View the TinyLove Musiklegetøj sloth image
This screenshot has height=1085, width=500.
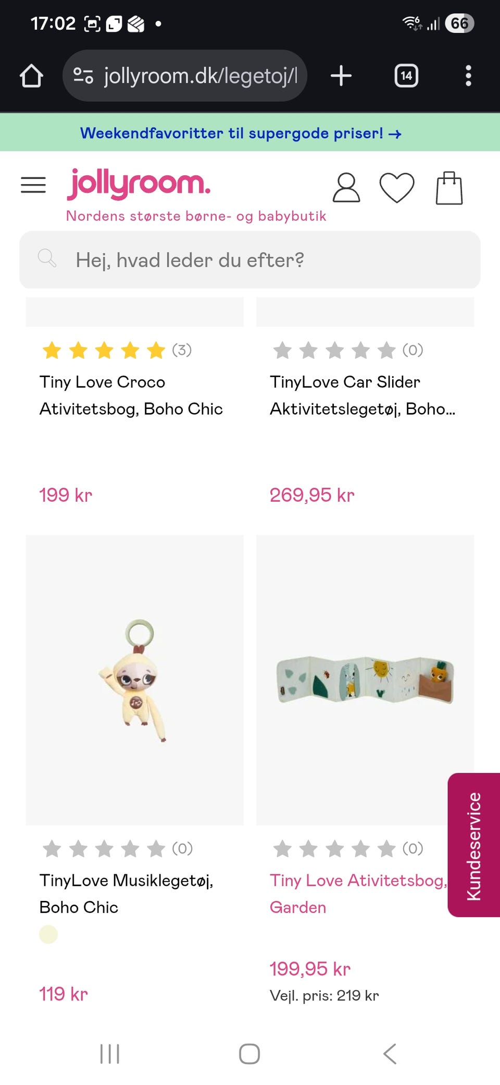point(134,680)
